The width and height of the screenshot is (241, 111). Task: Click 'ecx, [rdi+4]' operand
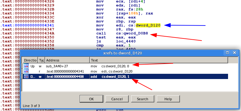(x=131, y=2)
